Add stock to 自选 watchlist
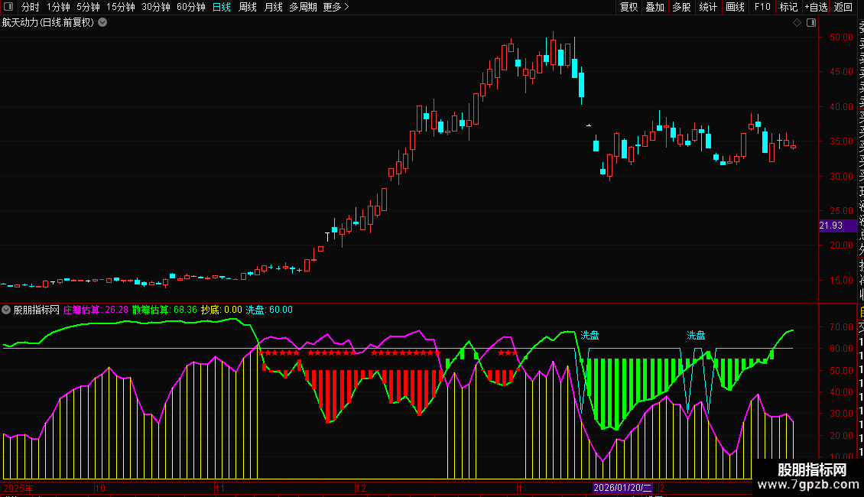864x497 pixels. [x=816, y=7]
